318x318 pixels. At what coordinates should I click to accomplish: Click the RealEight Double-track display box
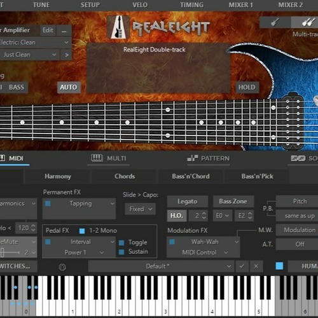[x=158, y=68]
